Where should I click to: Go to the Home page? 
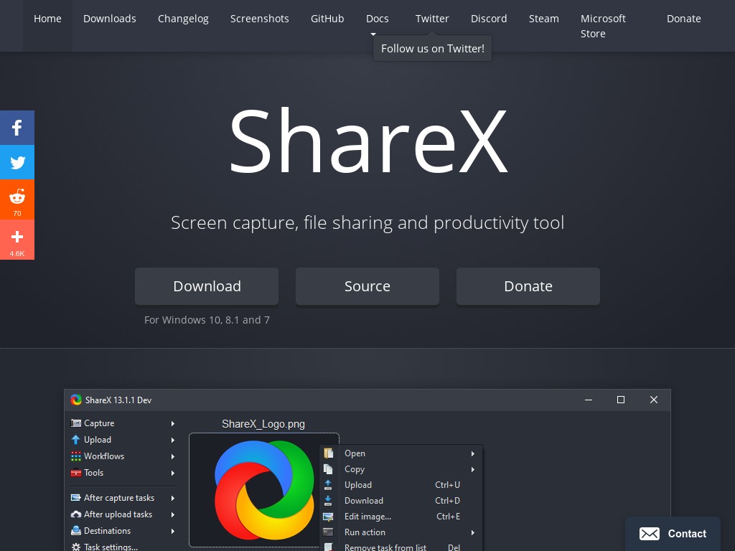click(x=47, y=19)
